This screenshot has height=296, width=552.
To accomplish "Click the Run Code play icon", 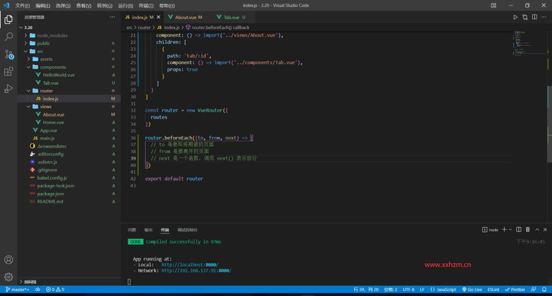I will [x=515, y=17].
